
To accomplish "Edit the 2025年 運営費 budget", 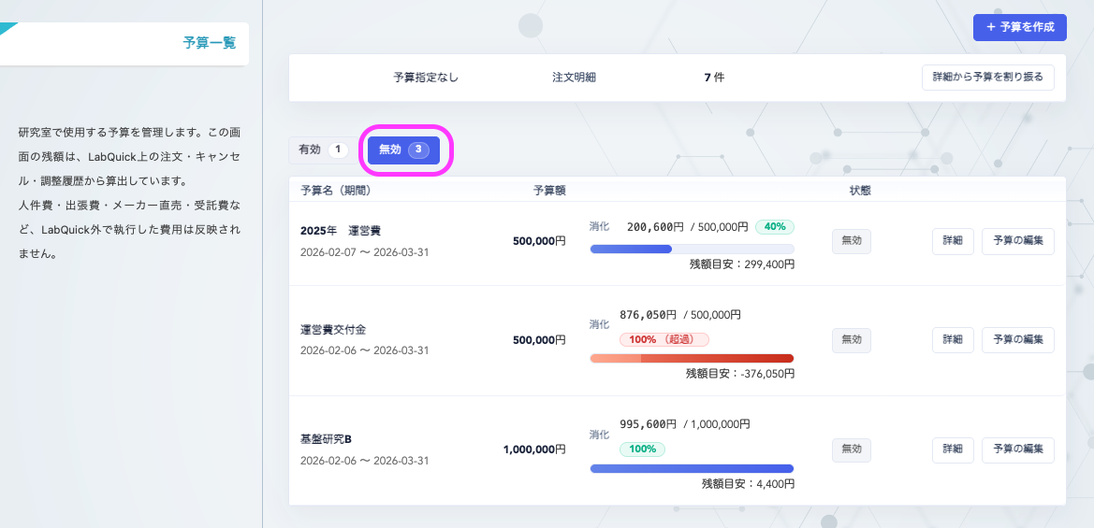I will click(1017, 241).
